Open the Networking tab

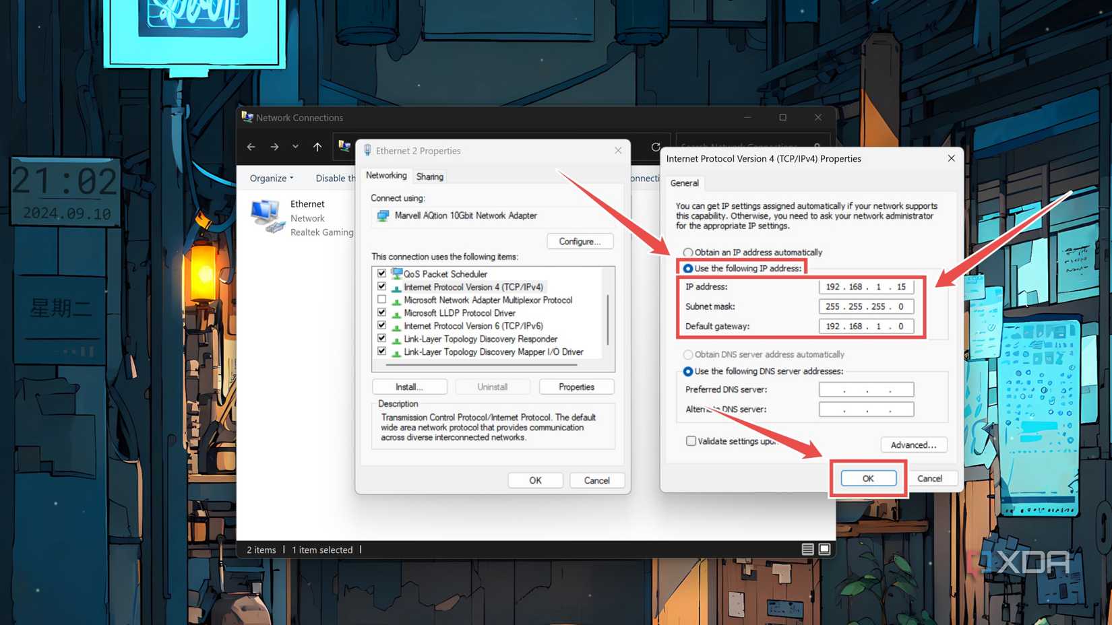(x=386, y=176)
